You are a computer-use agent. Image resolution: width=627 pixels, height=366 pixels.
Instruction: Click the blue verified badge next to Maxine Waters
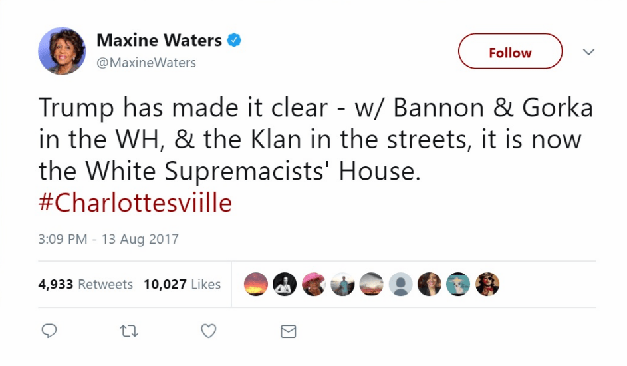point(234,41)
